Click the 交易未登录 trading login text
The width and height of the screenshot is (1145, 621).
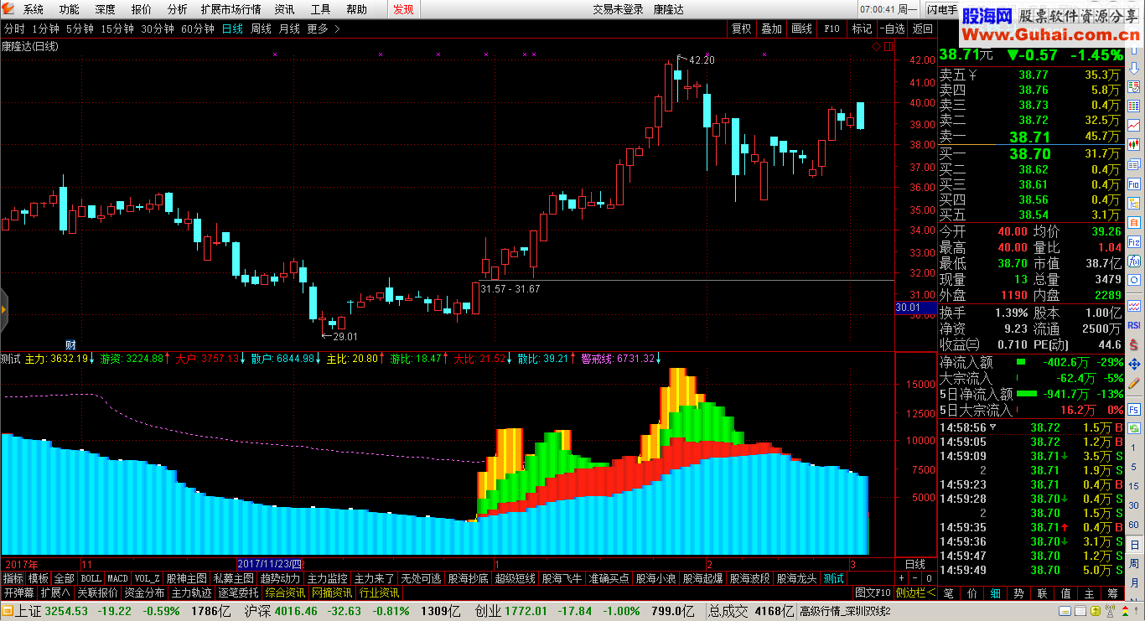[618, 9]
